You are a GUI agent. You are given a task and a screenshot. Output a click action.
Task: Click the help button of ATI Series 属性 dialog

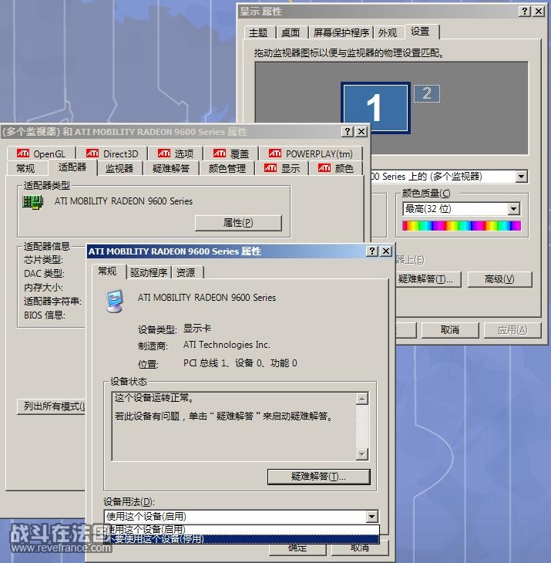point(372,251)
